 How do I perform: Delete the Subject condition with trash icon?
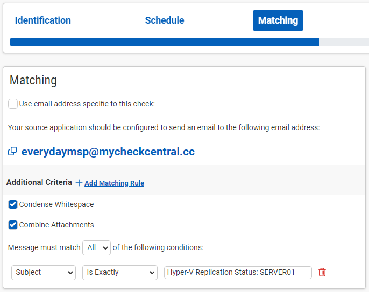pos(322,272)
